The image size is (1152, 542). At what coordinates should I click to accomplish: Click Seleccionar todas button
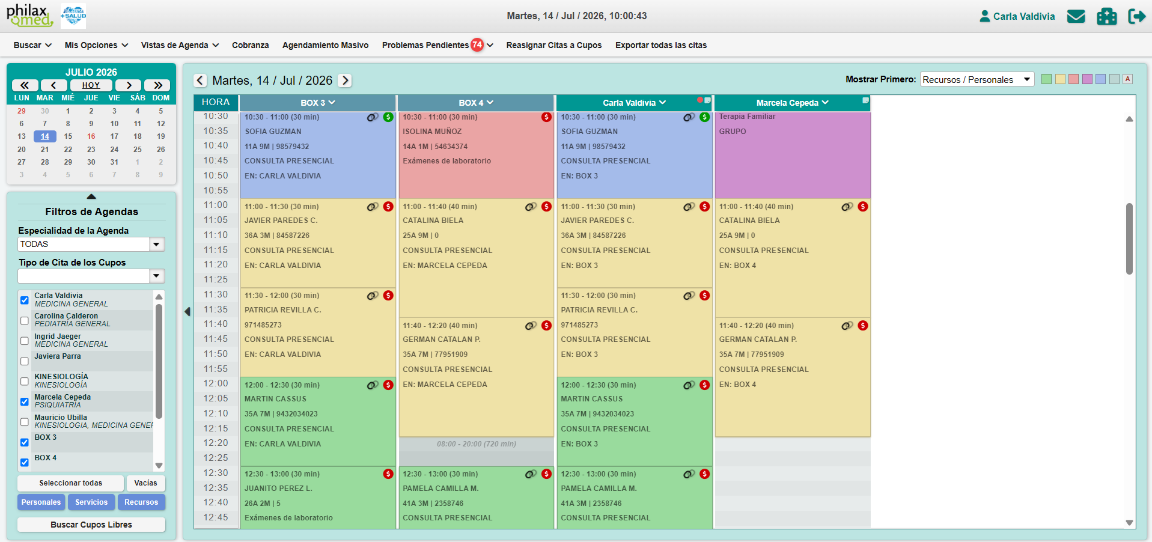(x=71, y=483)
